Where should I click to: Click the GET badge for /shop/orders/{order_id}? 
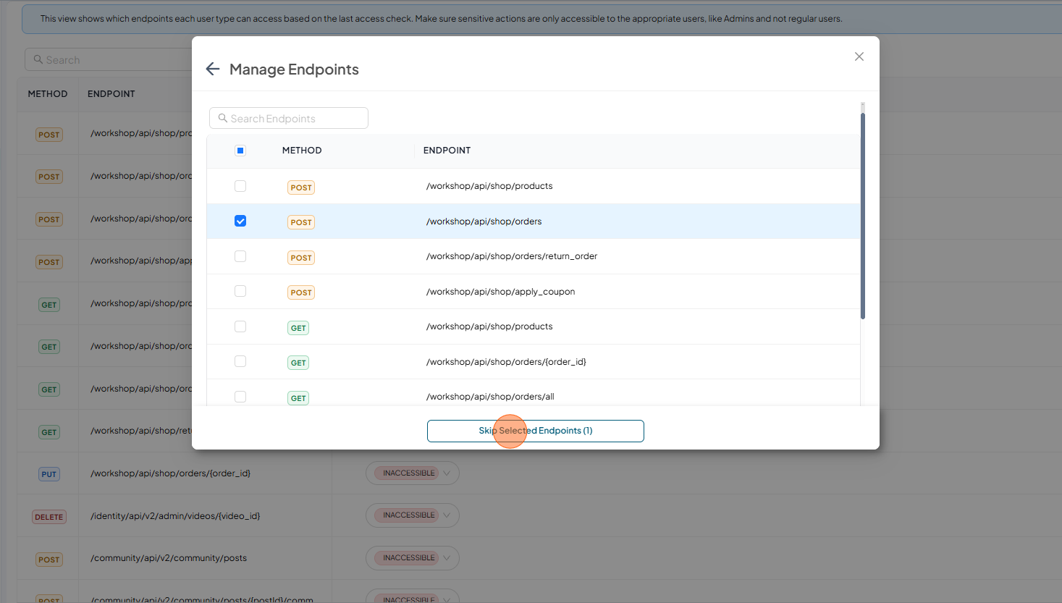(298, 363)
